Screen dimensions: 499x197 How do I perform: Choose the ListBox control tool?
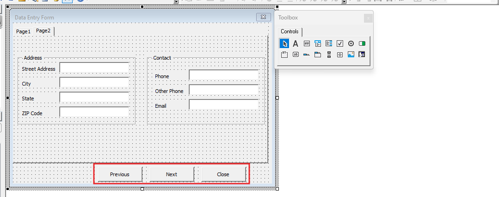point(329,43)
